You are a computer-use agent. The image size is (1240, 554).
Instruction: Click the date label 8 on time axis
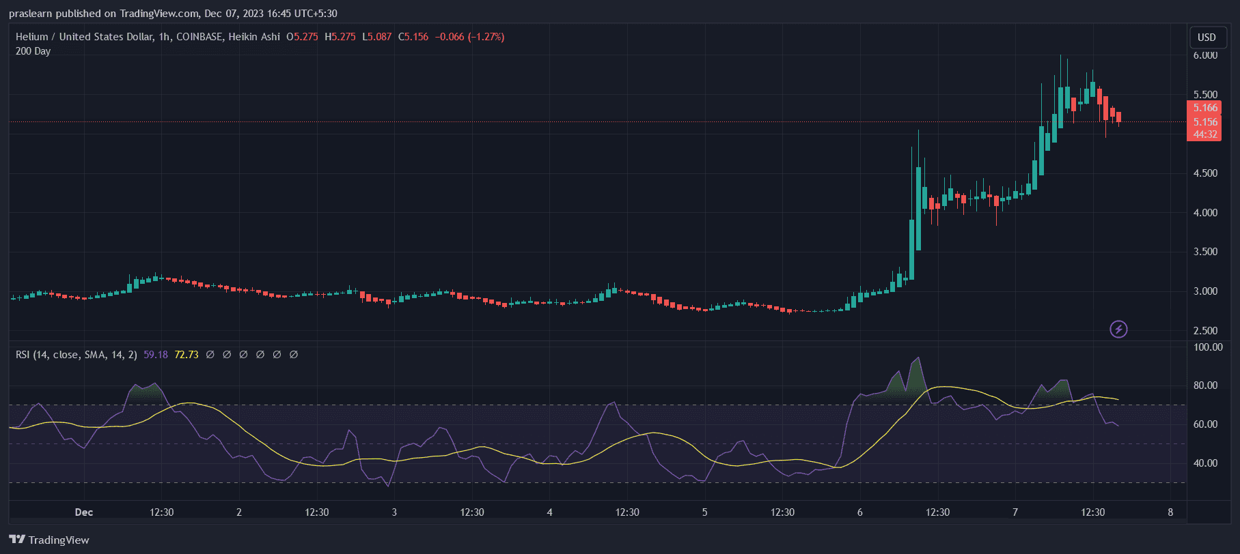[1170, 512]
